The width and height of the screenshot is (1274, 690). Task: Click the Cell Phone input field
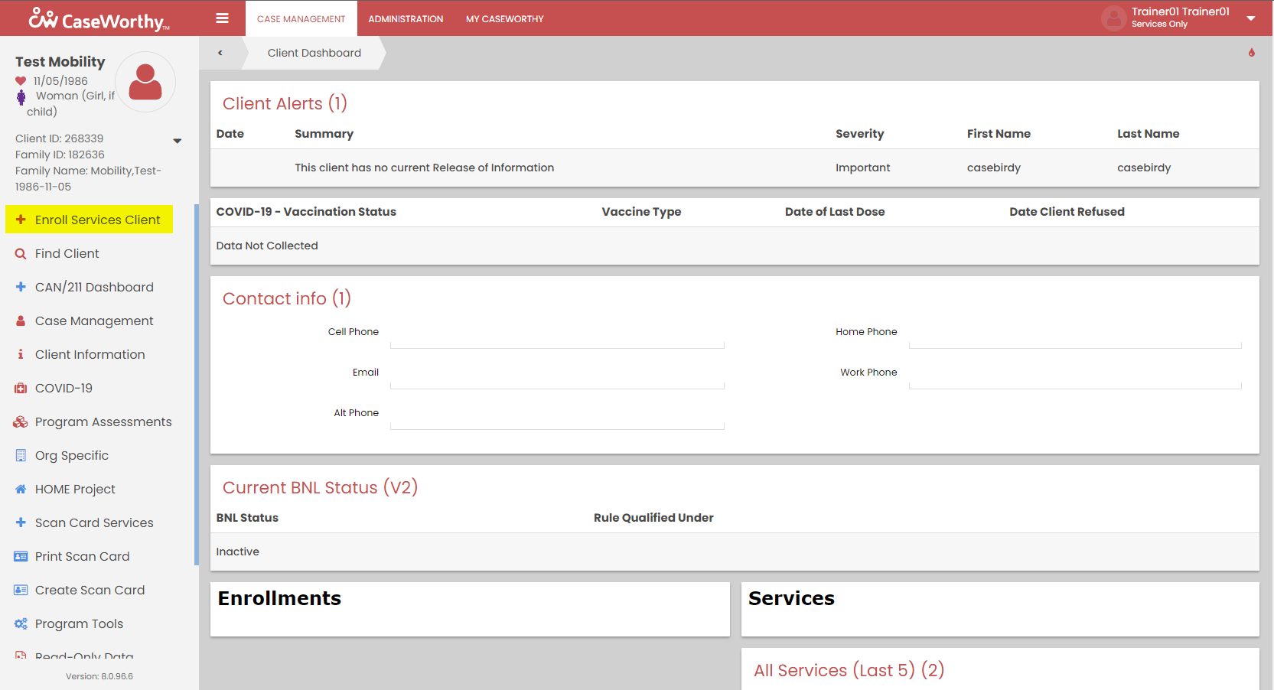pos(556,336)
